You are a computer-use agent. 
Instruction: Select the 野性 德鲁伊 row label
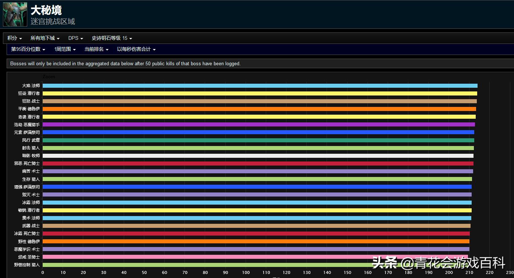tap(29, 241)
